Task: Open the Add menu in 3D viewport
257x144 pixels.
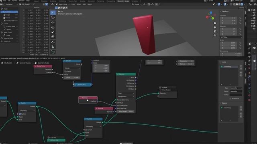Action: click(x=84, y=4)
